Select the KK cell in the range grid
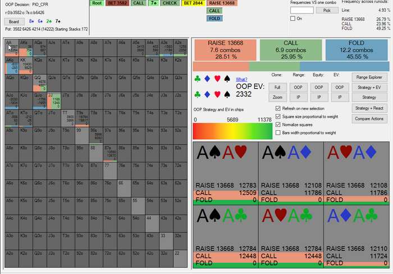Viewport: 393px width, 274px height. pyautogui.click(x=26, y=66)
